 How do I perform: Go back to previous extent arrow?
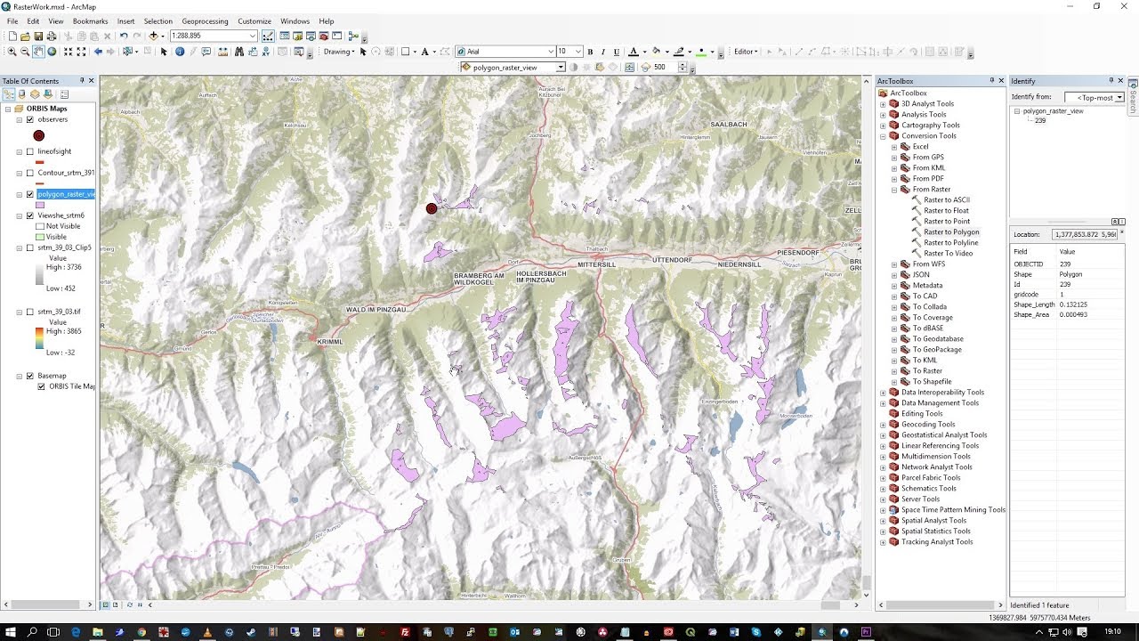[98, 52]
